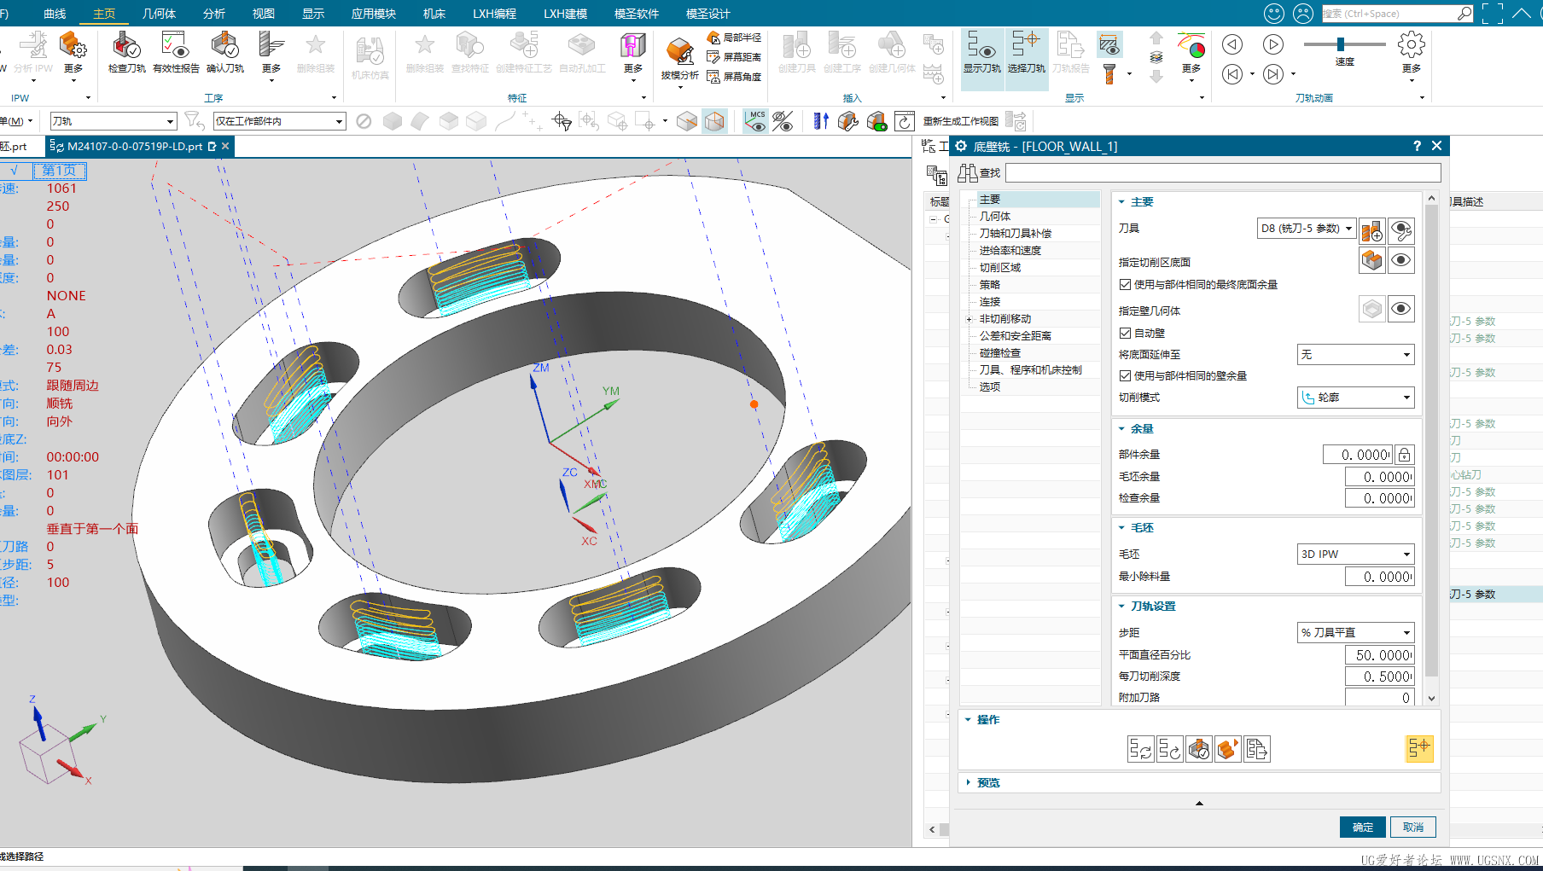Open the 刀具 D8 tool dropdown

point(1306,229)
